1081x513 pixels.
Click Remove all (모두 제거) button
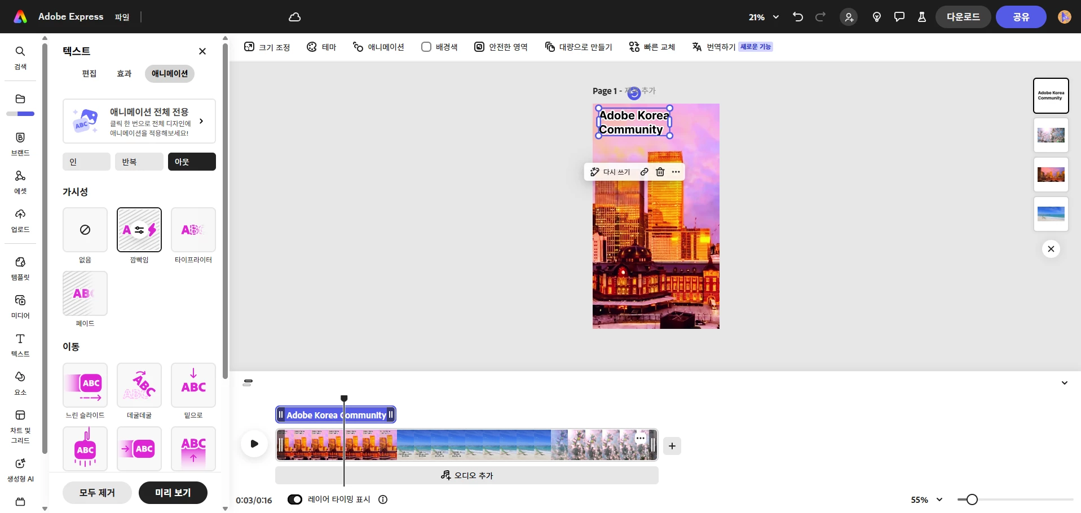click(97, 493)
